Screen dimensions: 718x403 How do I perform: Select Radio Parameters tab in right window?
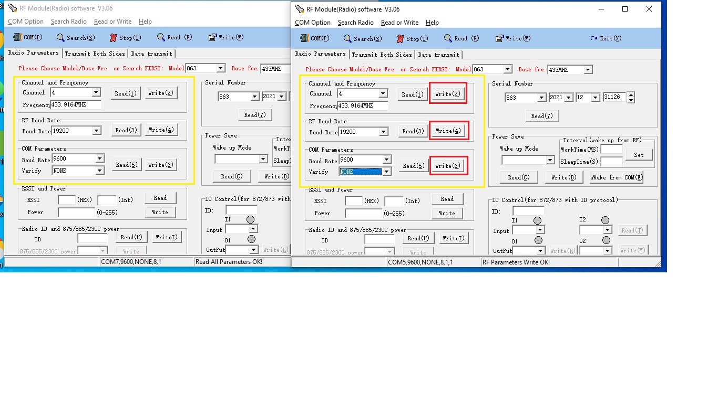coord(320,54)
